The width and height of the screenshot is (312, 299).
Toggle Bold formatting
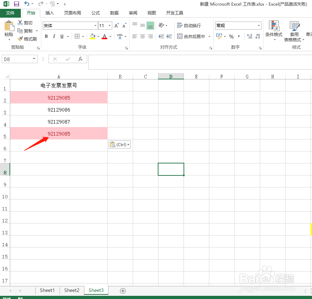[x=46, y=36]
